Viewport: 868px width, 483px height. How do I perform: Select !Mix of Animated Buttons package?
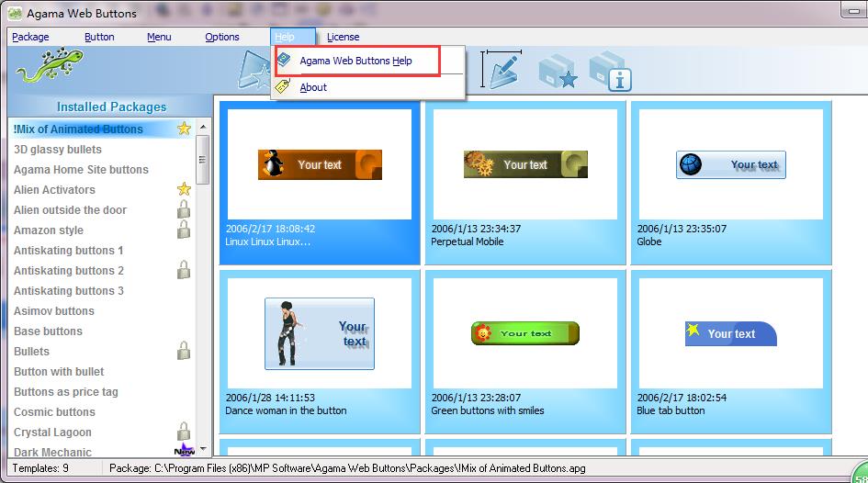click(78, 129)
